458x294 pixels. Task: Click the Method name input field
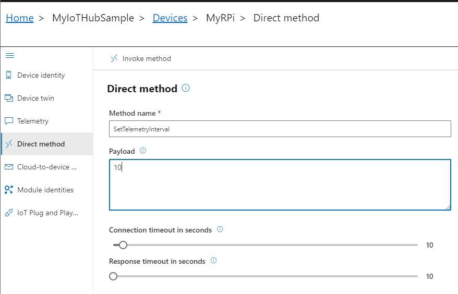point(280,129)
